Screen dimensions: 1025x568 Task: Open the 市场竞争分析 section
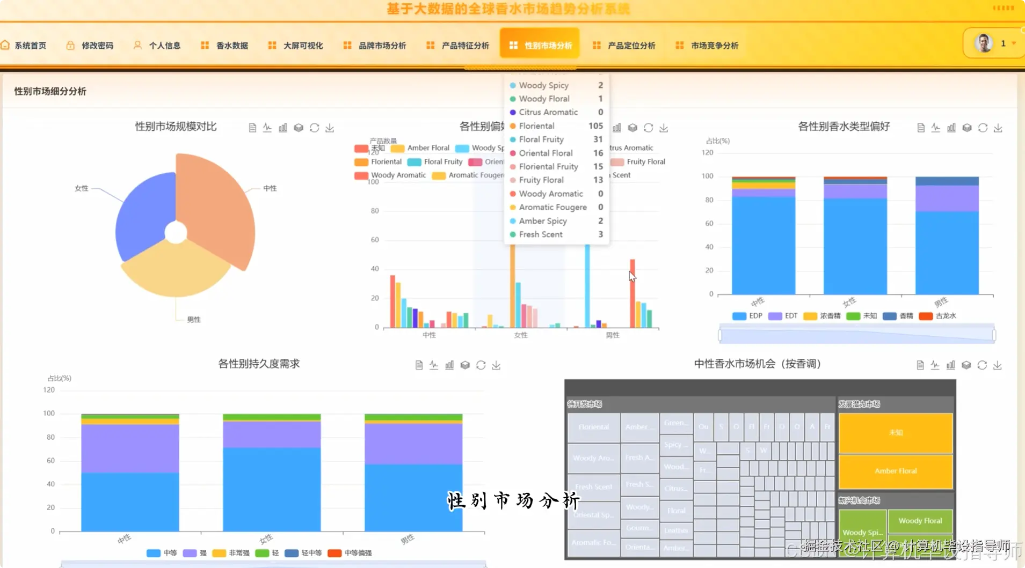(x=715, y=45)
